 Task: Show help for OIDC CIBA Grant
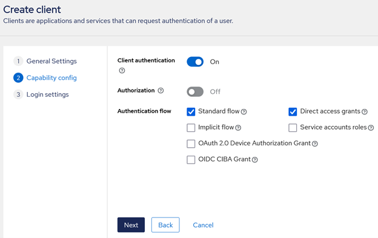(255, 160)
